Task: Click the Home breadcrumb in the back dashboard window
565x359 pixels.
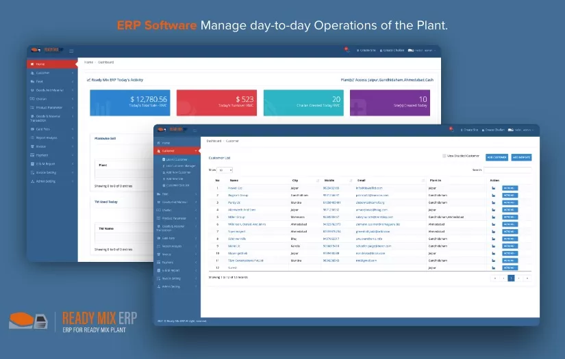Action: [88, 62]
